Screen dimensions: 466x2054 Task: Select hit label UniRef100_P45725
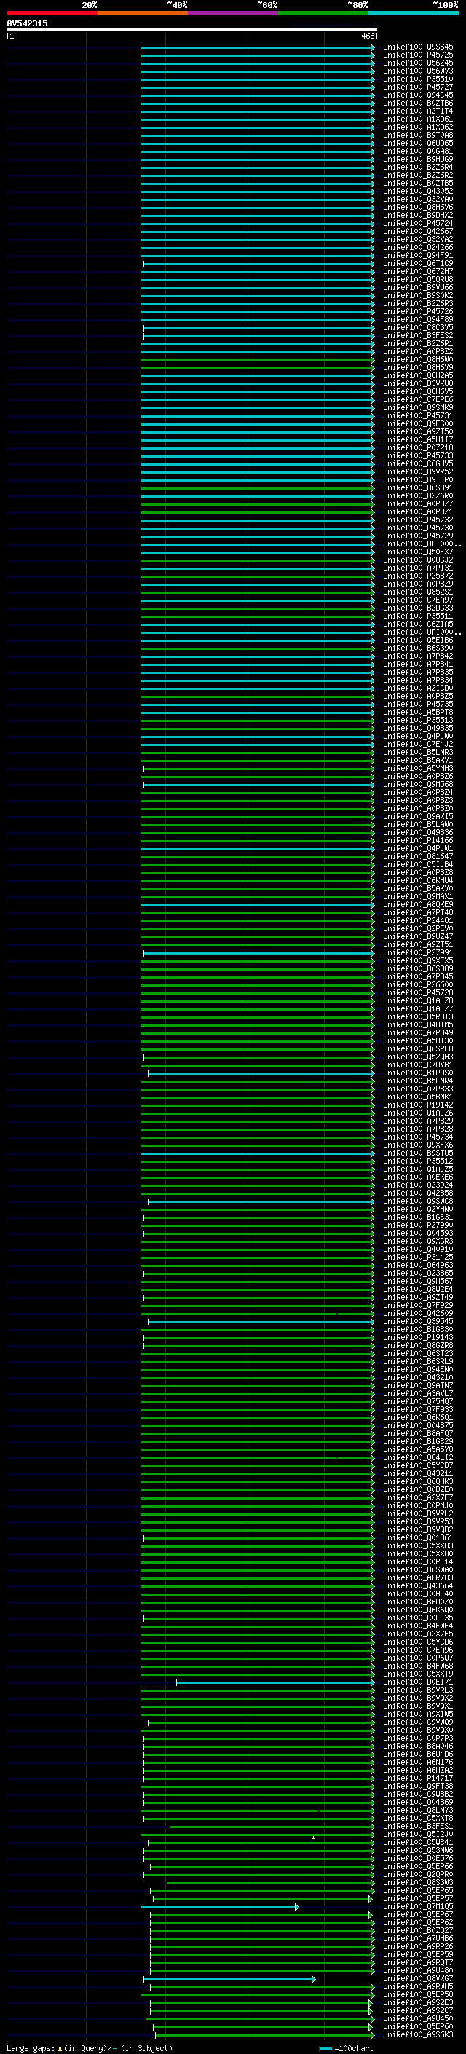point(418,55)
